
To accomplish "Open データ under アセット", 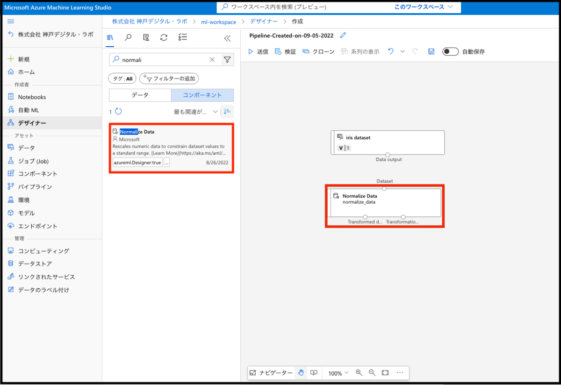I will coord(22,148).
